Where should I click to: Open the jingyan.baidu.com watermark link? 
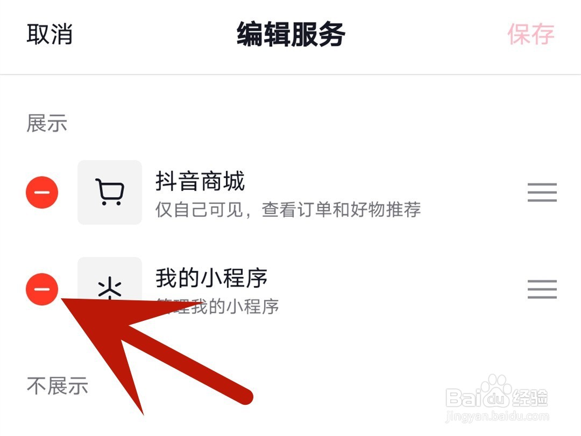coord(497,416)
